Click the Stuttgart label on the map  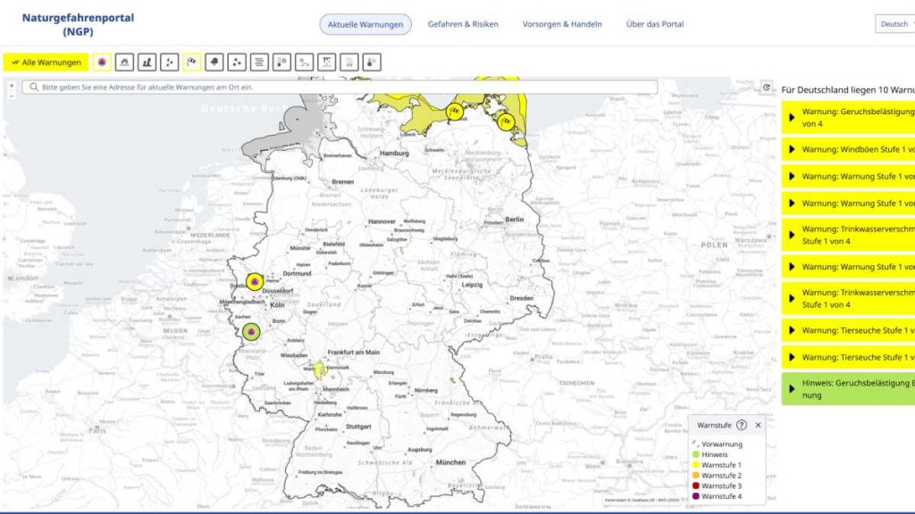pos(358,427)
